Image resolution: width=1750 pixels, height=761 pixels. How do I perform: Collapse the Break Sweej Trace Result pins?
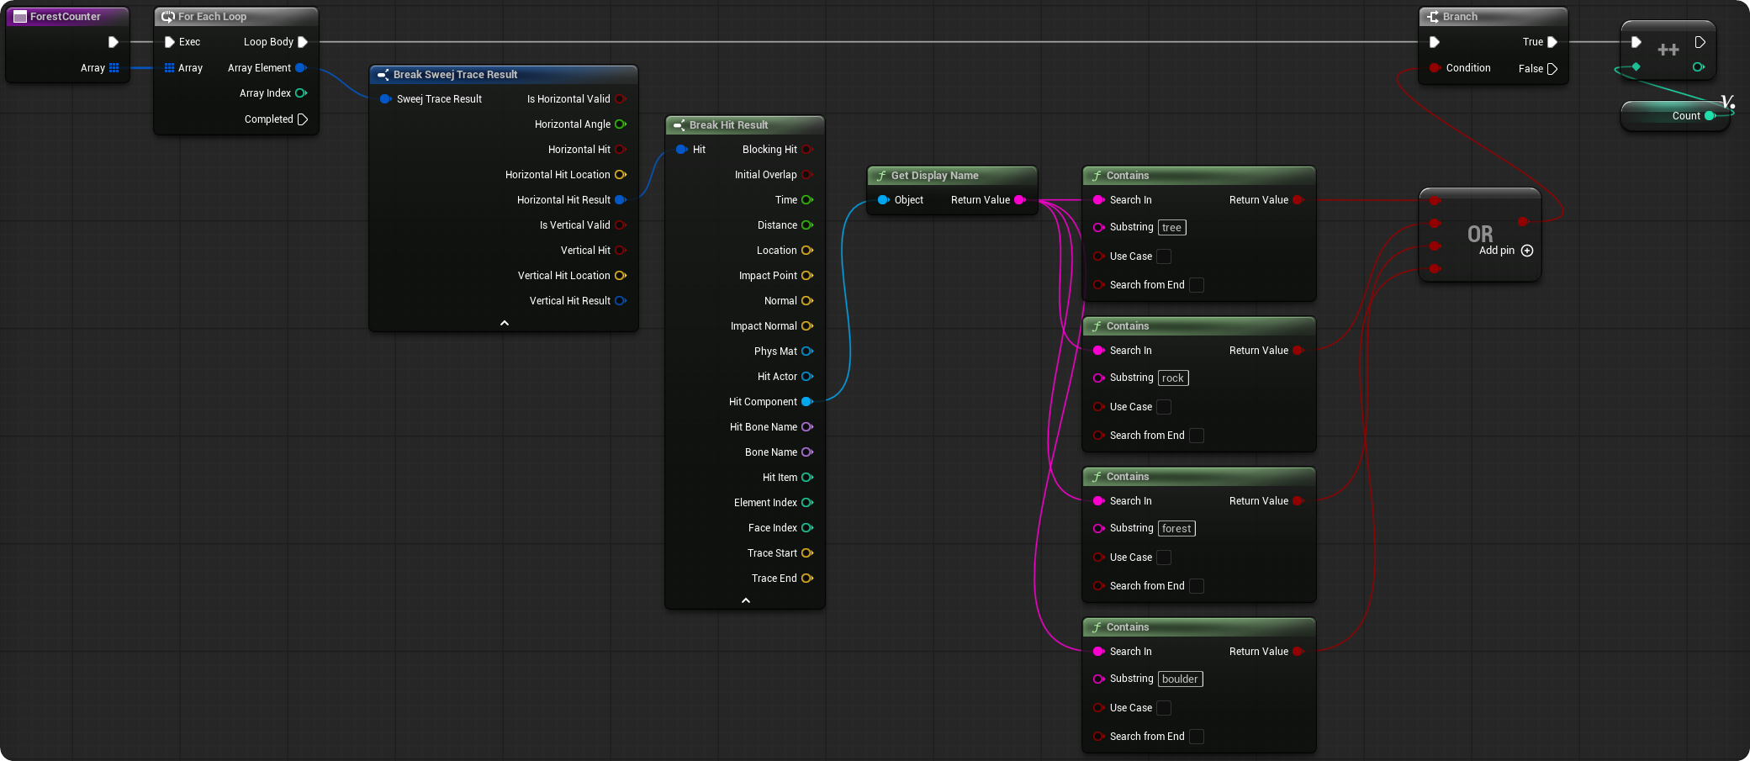[x=505, y=323]
